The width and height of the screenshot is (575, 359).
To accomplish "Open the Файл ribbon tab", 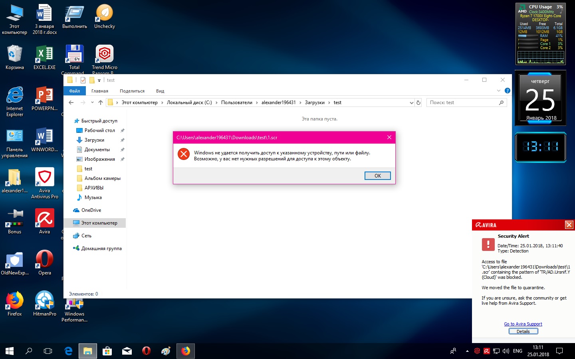I will click(75, 91).
